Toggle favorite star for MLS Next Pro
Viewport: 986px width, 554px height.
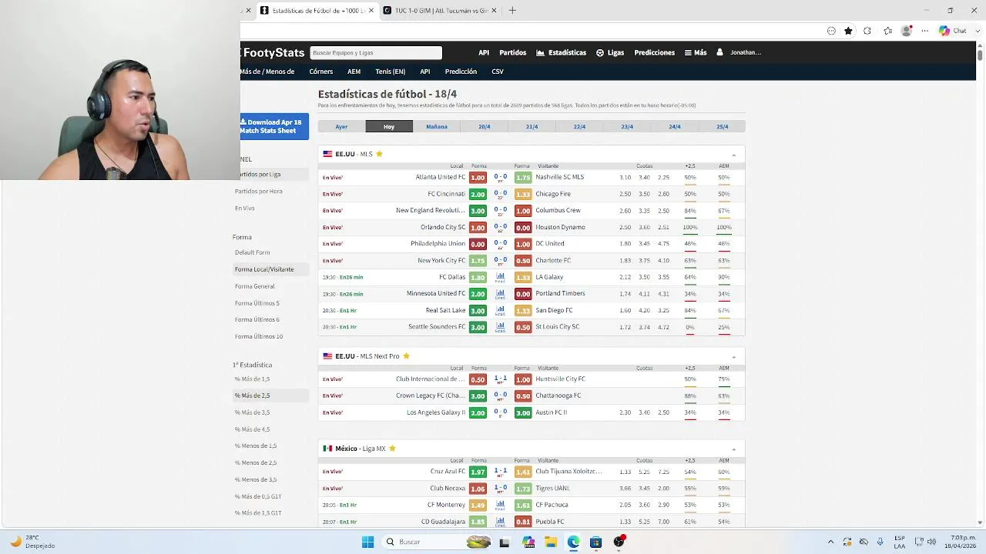pyautogui.click(x=406, y=356)
